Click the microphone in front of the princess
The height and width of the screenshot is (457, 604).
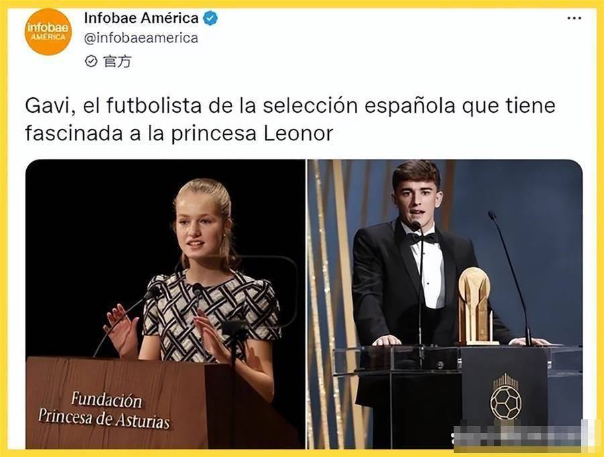198,293
